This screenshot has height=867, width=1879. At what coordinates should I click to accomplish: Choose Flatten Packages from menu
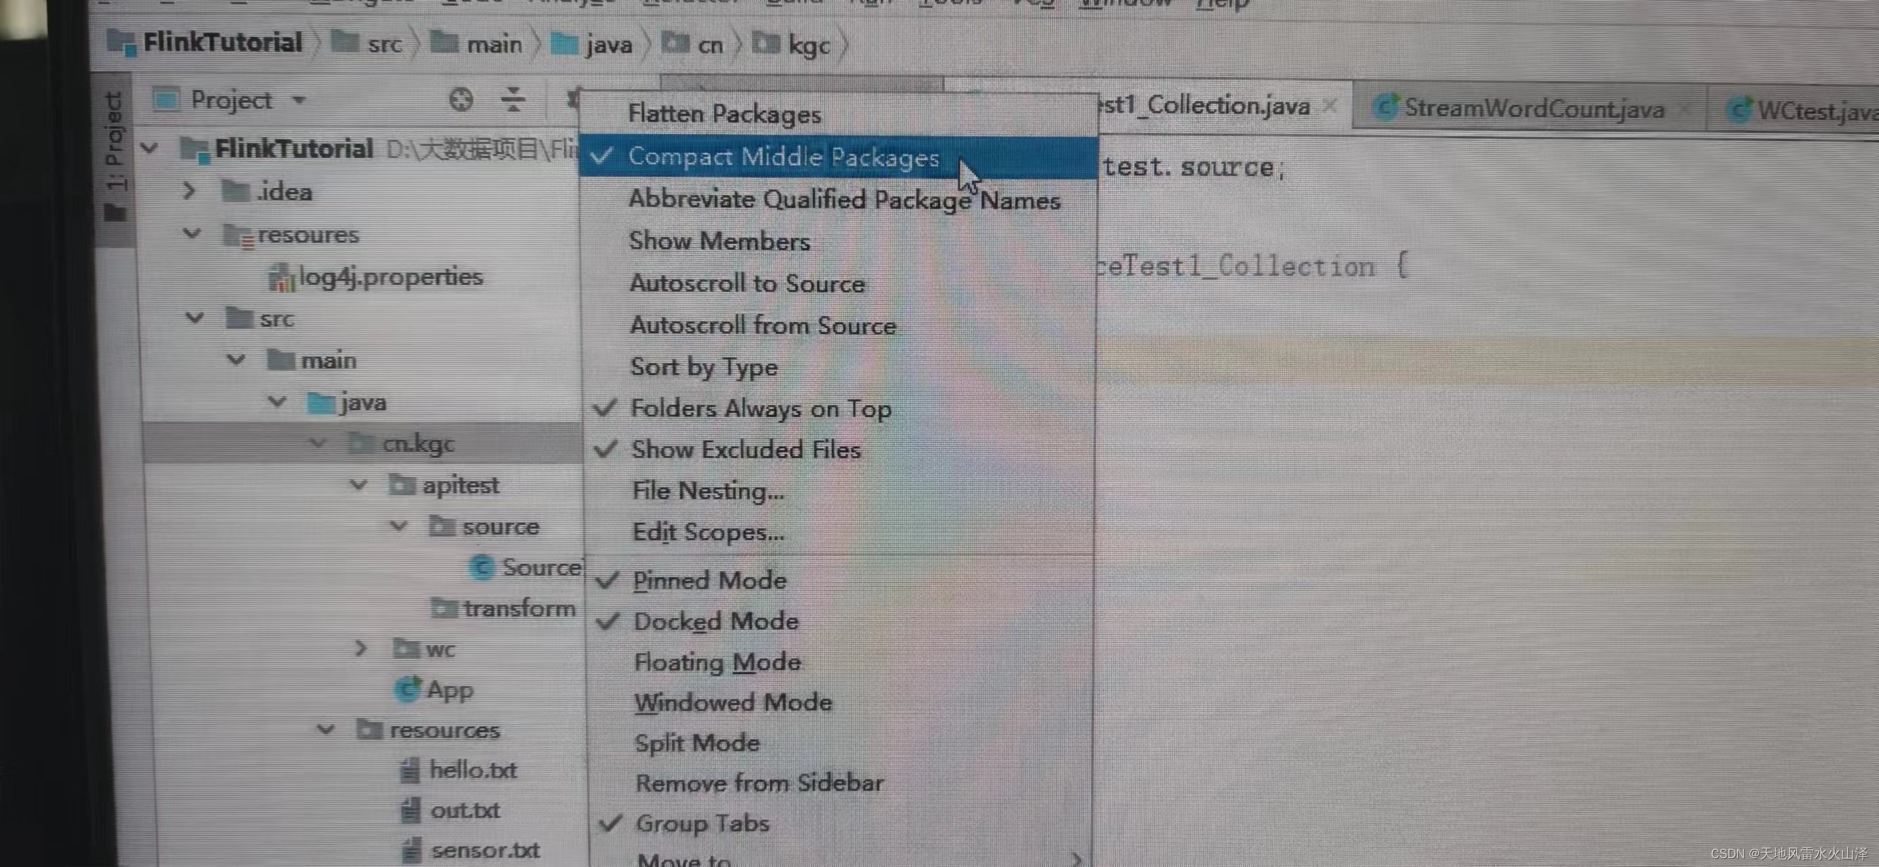pyautogui.click(x=723, y=114)
